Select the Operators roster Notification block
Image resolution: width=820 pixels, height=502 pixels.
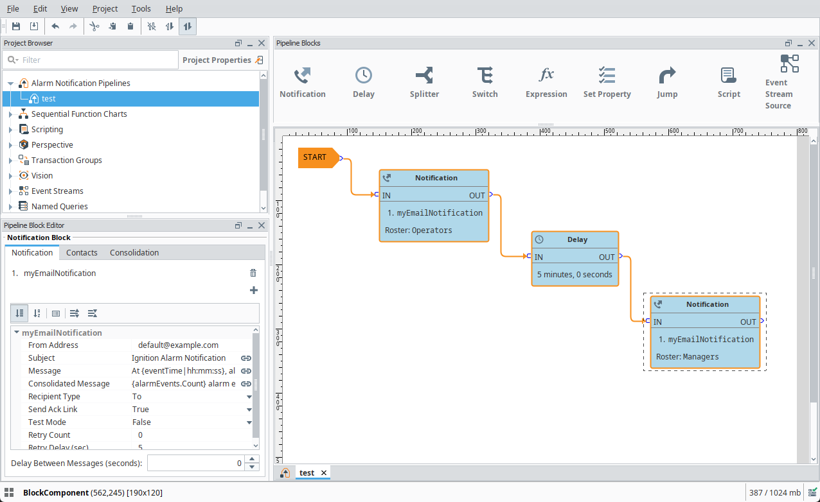click(434, 205)
